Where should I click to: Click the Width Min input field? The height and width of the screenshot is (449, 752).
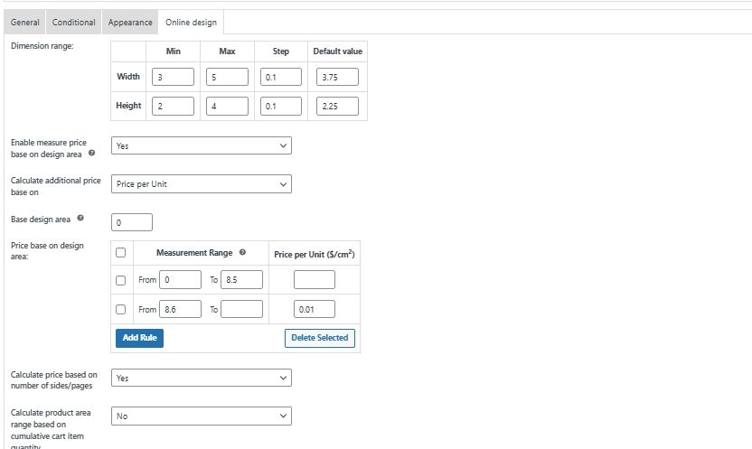click(174, 78)
